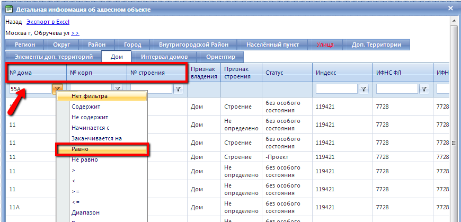This screenshot has height=222, width=461.
Task: Select Не равно filter option
Action: [x=102, y=159]
